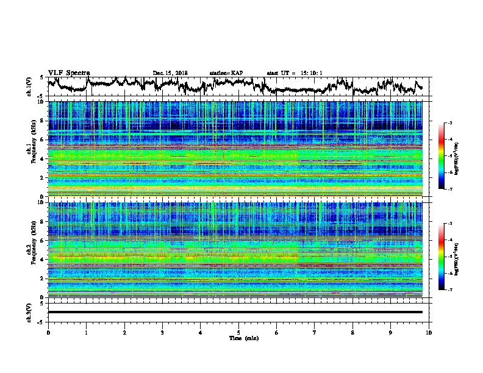This screenshot has height=373, width=483.
Task: Click time axis tick label "4"
Action: click(201, 333)
